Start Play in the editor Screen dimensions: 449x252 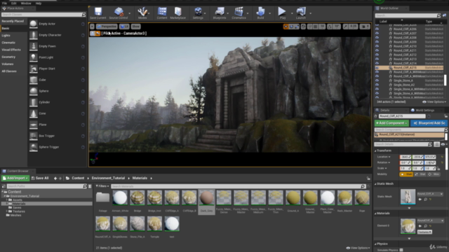pyautogui.click(x=282, y=13)
